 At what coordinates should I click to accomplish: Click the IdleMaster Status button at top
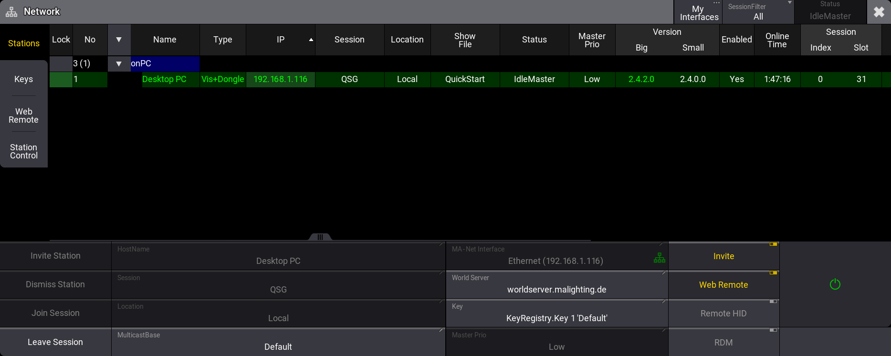830,12
